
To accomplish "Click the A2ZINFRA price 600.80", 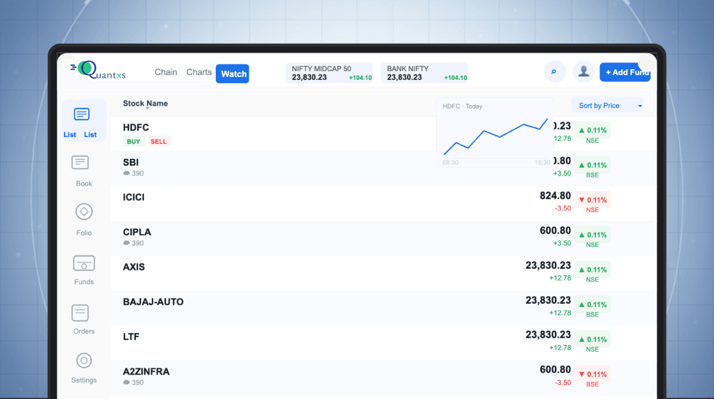I will pyautogui.click(x=555, y=370).
